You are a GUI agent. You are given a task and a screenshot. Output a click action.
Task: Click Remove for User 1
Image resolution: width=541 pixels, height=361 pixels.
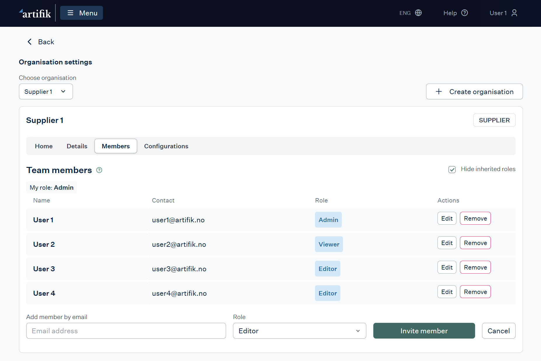click(475, 218)
